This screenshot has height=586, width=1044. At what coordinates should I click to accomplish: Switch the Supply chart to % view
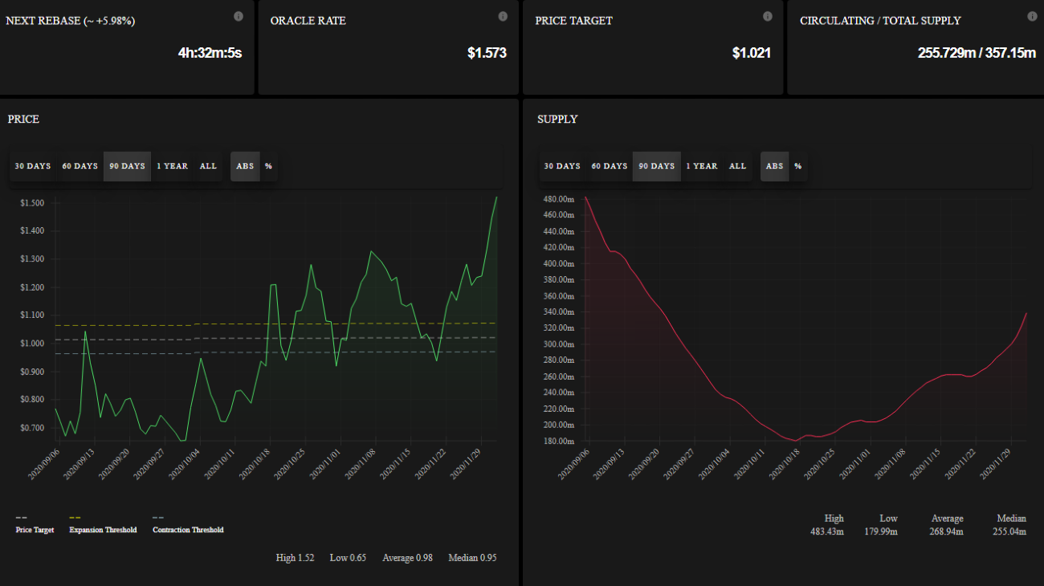coord(797,166)
